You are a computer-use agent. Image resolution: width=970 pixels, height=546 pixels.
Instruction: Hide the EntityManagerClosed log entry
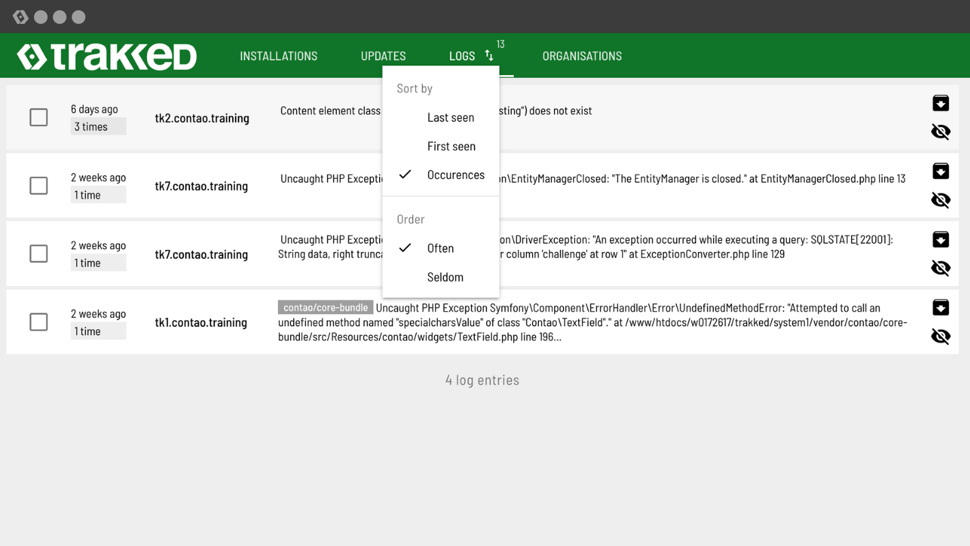point(941,200)
